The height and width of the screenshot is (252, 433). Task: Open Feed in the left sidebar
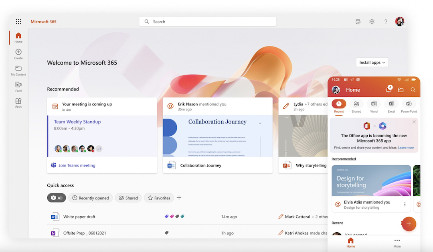pyautogui.click(x=18, y=86)
